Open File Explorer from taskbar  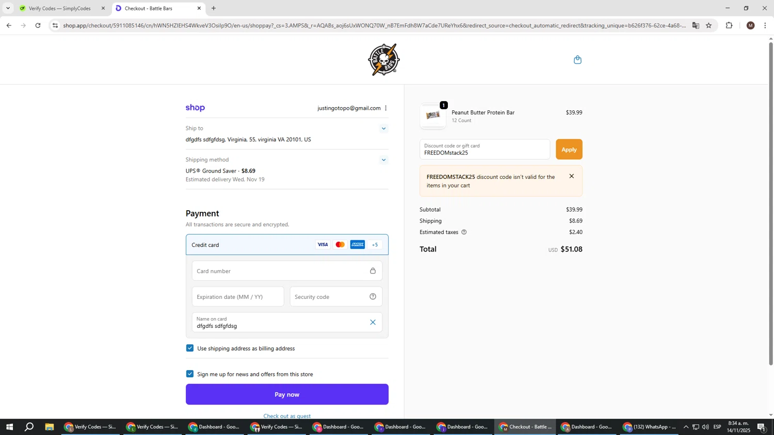point(50,427)
